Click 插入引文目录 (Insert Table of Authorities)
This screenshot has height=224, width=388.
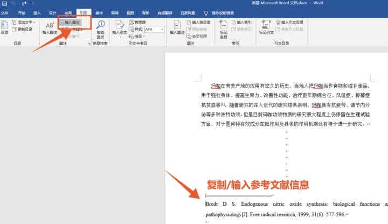click(x=289, y=22)
